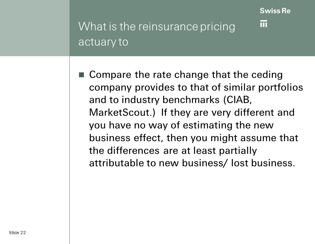
Task: Select the green square bullet marker
Action: (x=82, y=75)
